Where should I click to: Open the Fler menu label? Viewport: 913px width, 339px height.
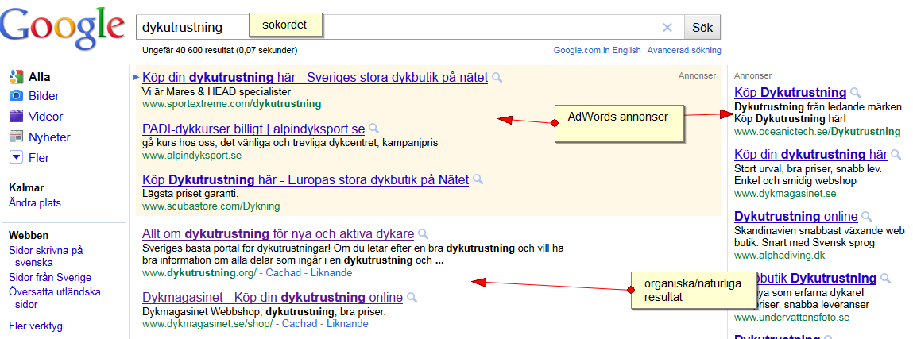pos(39,157)
